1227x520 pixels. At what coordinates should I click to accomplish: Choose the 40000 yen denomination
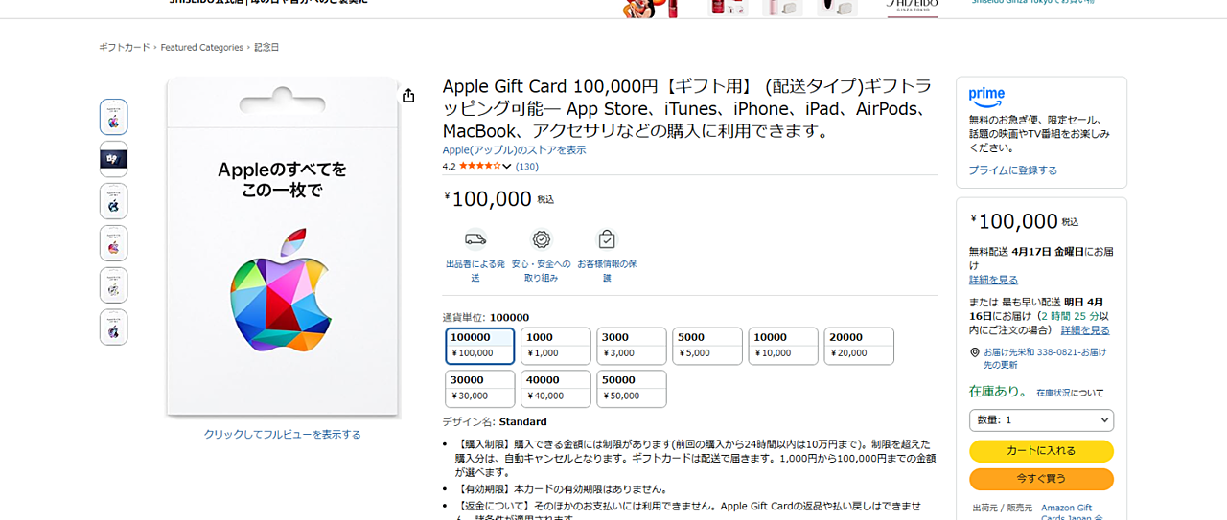coord(556,389)
